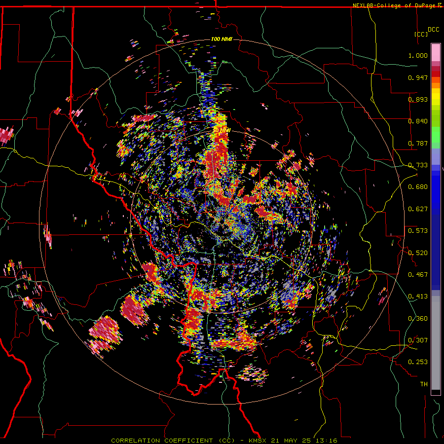Pick the bright green swatch on the color bar

click(436, 135)
